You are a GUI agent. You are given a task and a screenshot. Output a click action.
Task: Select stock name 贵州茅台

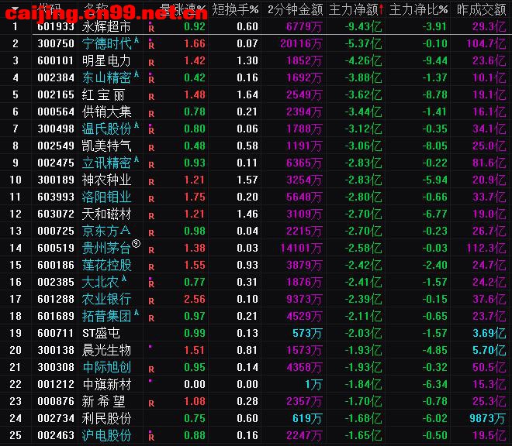click(106, 249)
